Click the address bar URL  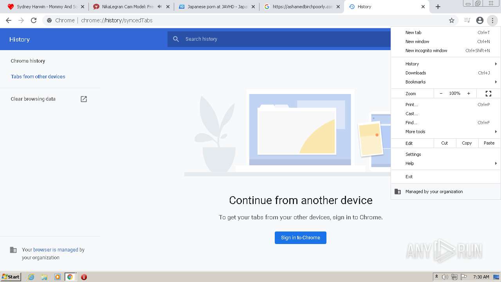click(x=117, y=20)
